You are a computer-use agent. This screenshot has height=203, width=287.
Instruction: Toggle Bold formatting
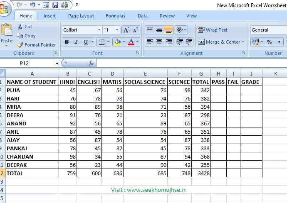(67, 42)
